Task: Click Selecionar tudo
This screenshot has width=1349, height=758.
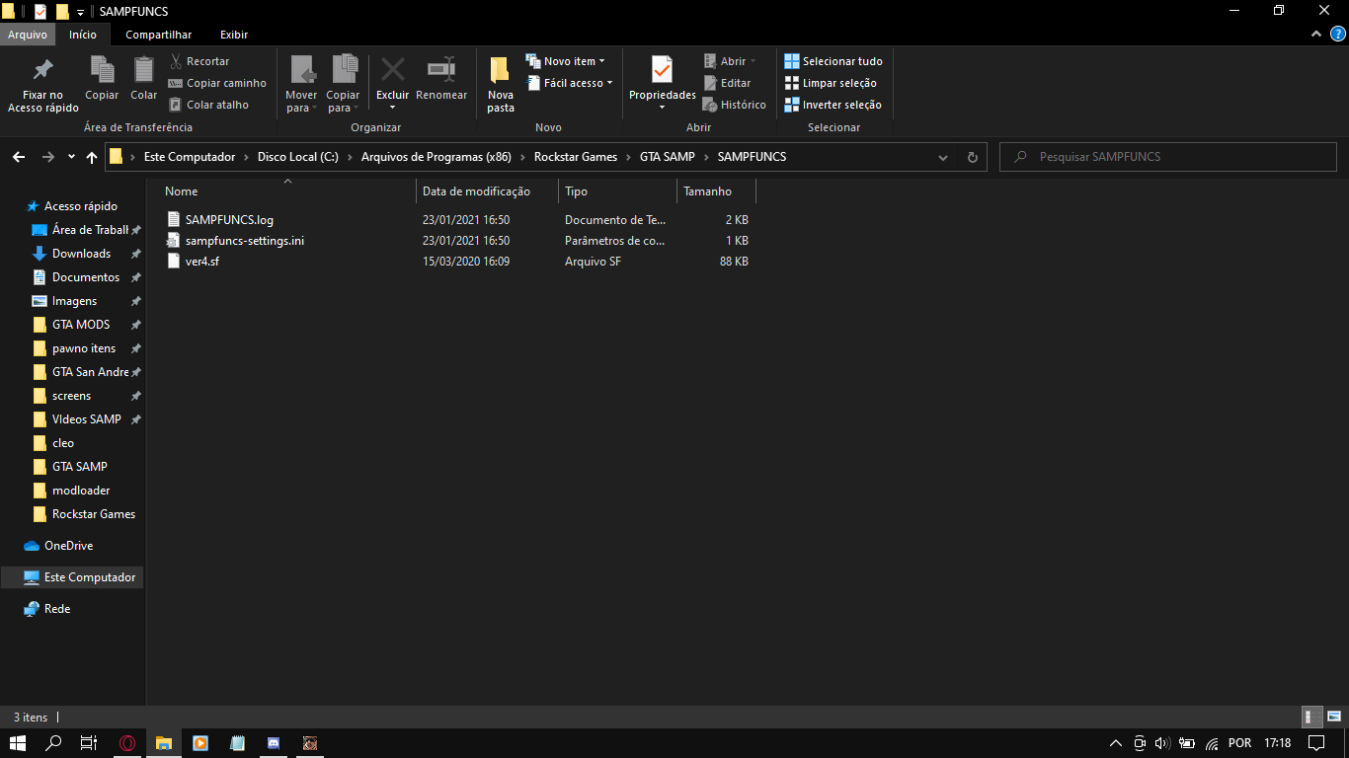Action: (833, 61)
